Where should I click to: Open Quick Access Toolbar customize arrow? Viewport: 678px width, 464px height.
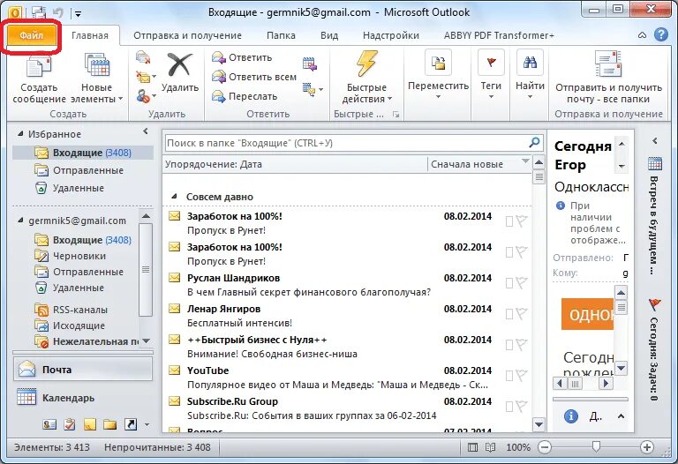[x=79, y=14]
